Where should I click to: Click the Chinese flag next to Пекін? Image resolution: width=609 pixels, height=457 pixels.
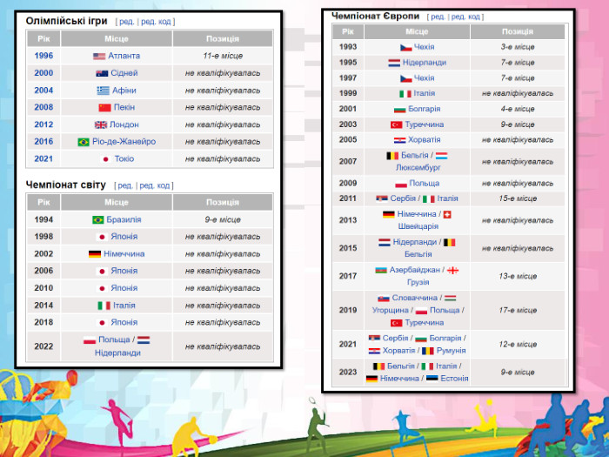coord(104,107)
